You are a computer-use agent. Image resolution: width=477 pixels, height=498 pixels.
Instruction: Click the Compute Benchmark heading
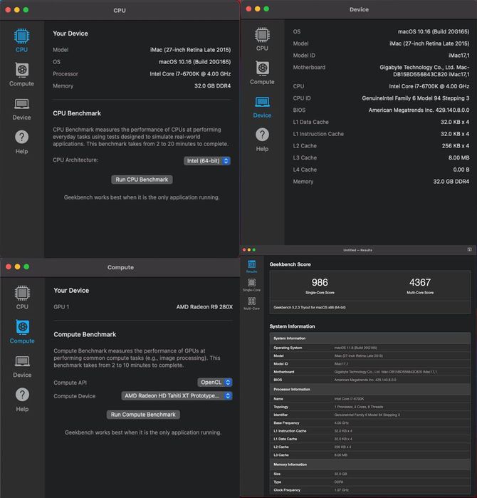[x=85, y=334]
